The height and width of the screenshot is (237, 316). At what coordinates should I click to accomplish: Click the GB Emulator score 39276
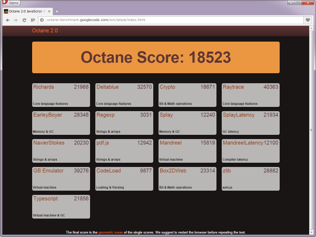click(x=81, y=171)
